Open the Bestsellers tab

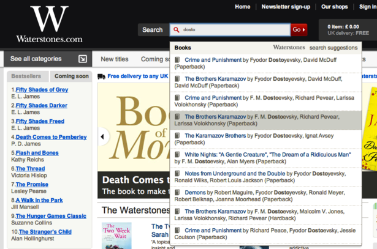click(26, 76)
